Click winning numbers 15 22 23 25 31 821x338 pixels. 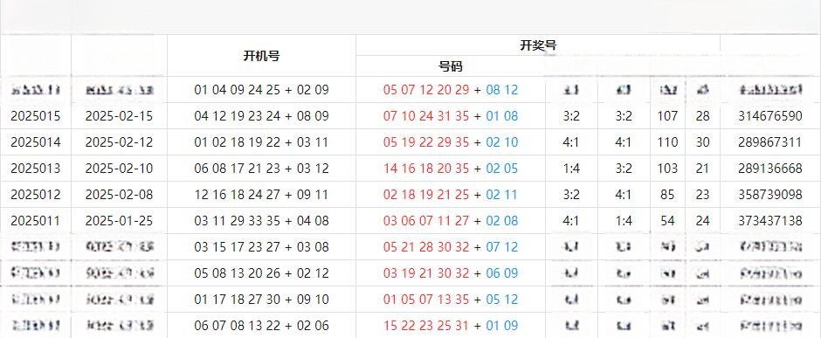point(426,326)
